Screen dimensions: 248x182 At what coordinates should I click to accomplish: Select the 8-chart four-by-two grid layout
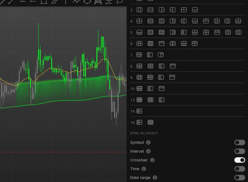tap(139, 66)
